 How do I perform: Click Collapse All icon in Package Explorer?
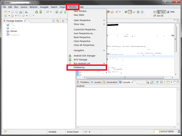point(53,21)
